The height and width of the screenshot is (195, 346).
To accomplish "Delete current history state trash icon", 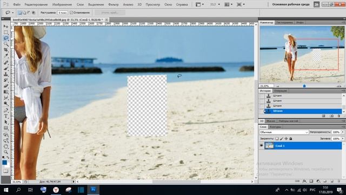I will pos(339,116).
